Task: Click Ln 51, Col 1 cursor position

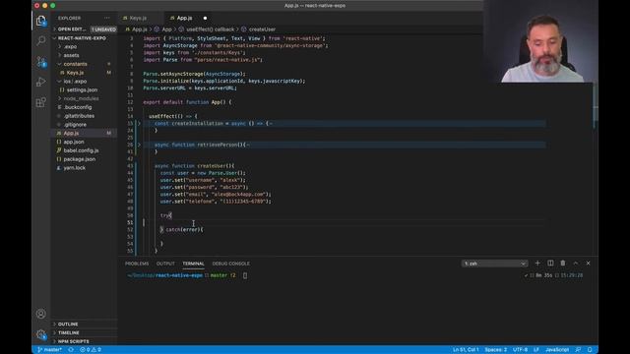Action: [466, 350]
